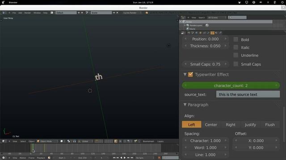The height and width of the screenshot is (160, 286).
Task: Play the animation forward
Action: click(125, 158)
